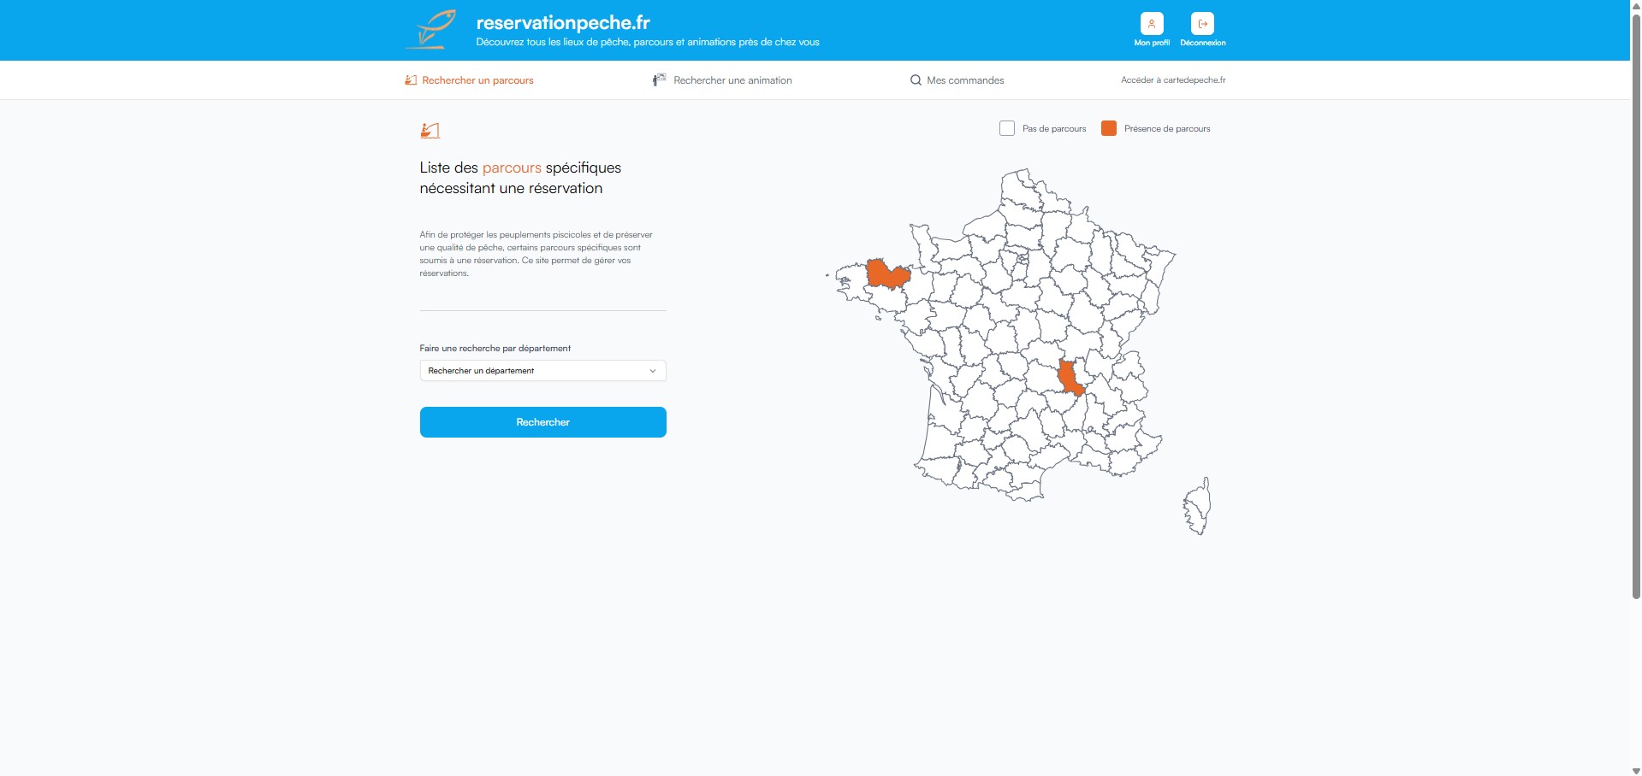Click the blue Rechercher button
Screen dimensions: 1642x776
(x=542, y=422)
